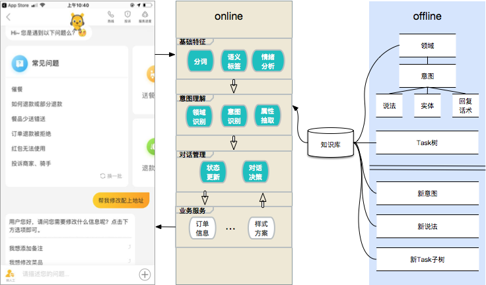Image resolution: width=486 pixels, height=285 pixels.
Task: Click the Task树 box
Action: click(x=427, y=142)
